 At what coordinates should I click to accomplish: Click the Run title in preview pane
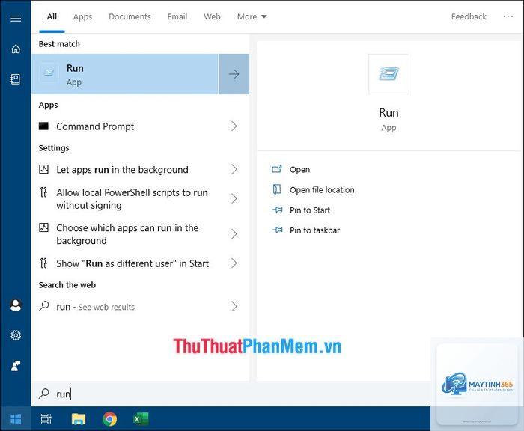(389, 112)
